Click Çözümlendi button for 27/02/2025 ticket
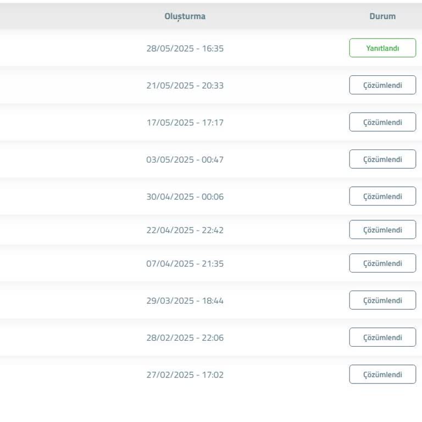Viewport: 422px width, 422px height. (x=382, y=375)
